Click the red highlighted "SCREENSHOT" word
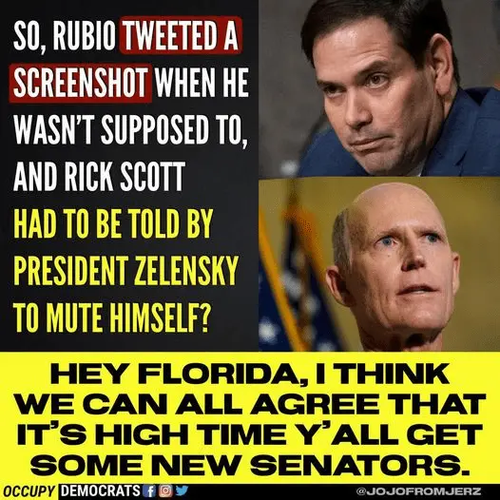 point(81,84)
